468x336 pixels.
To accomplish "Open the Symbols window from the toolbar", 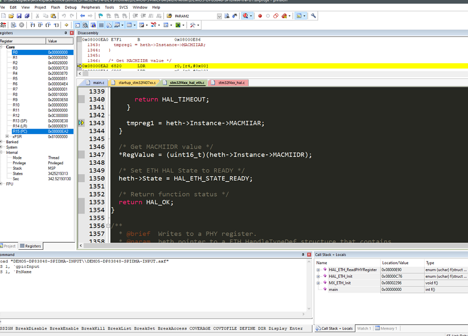I will (x=93, y=25).
